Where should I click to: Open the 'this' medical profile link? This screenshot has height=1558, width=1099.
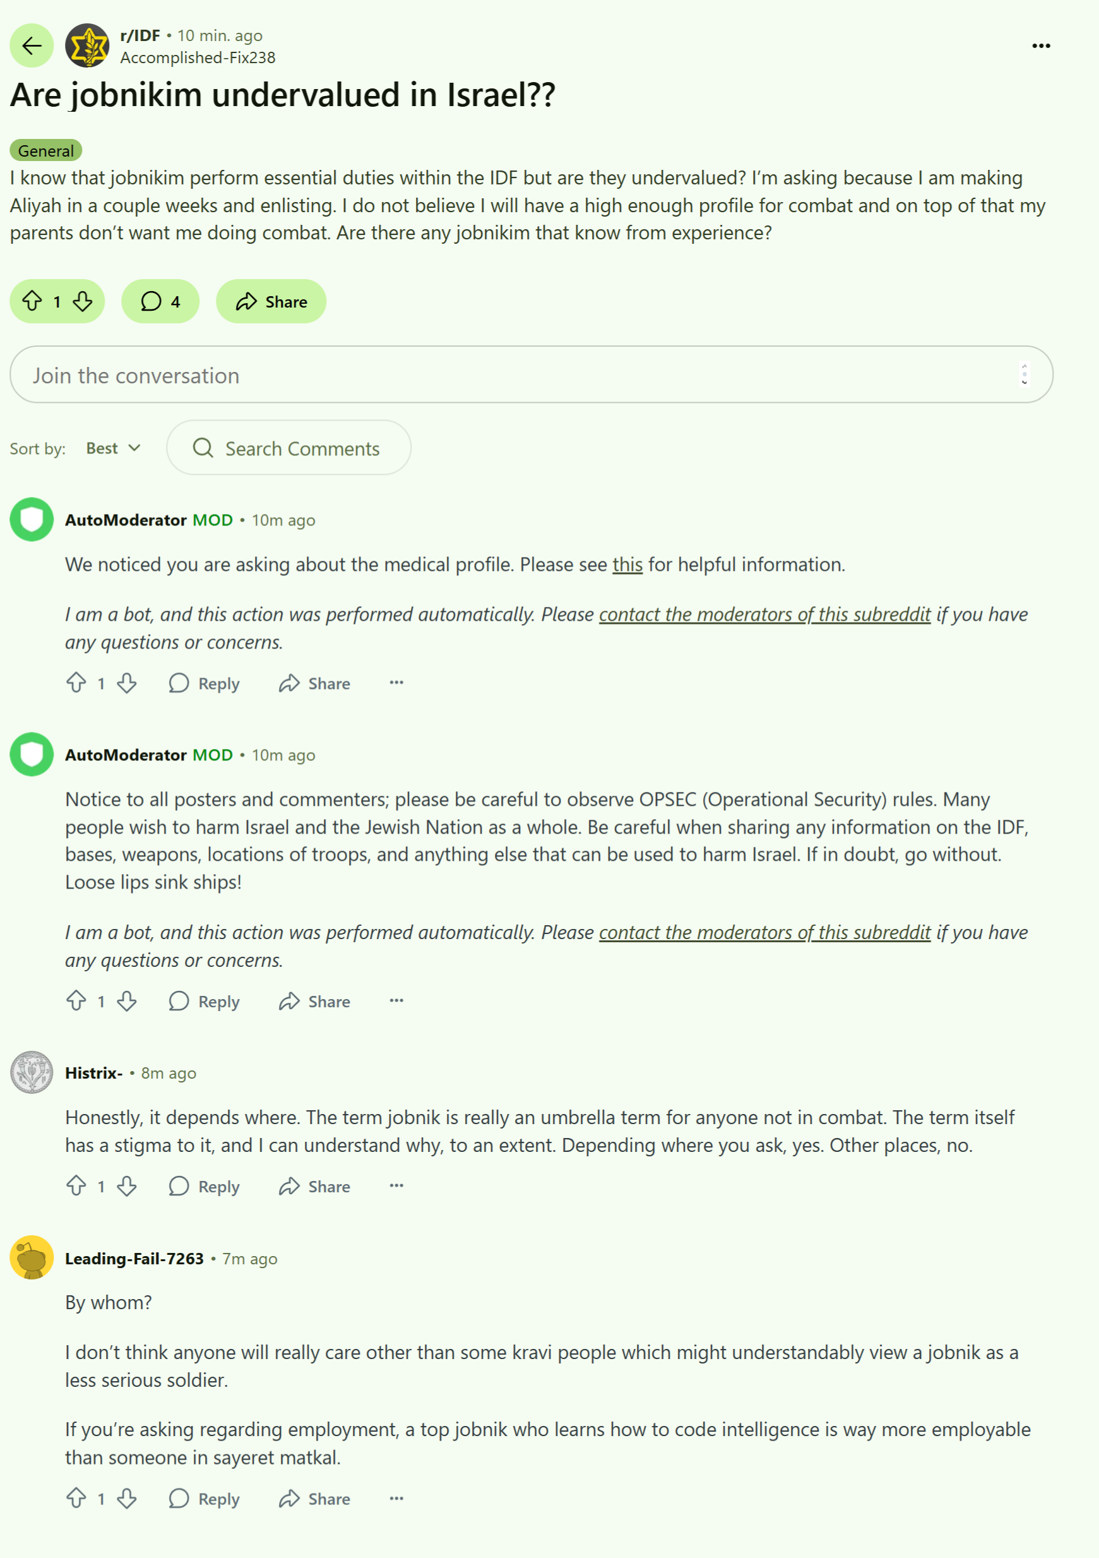click(627, 565)
